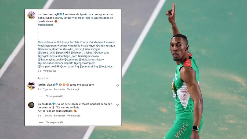The width and height of the screenshot is (247, 139).
Task: Like jordan_diaz_tj's comment with the heart
Action: [x=118, y=86]
